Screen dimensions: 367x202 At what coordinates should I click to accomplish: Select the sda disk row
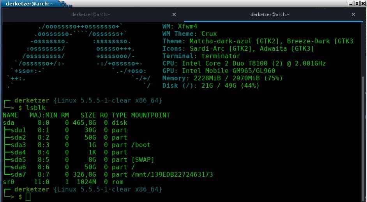65,122
